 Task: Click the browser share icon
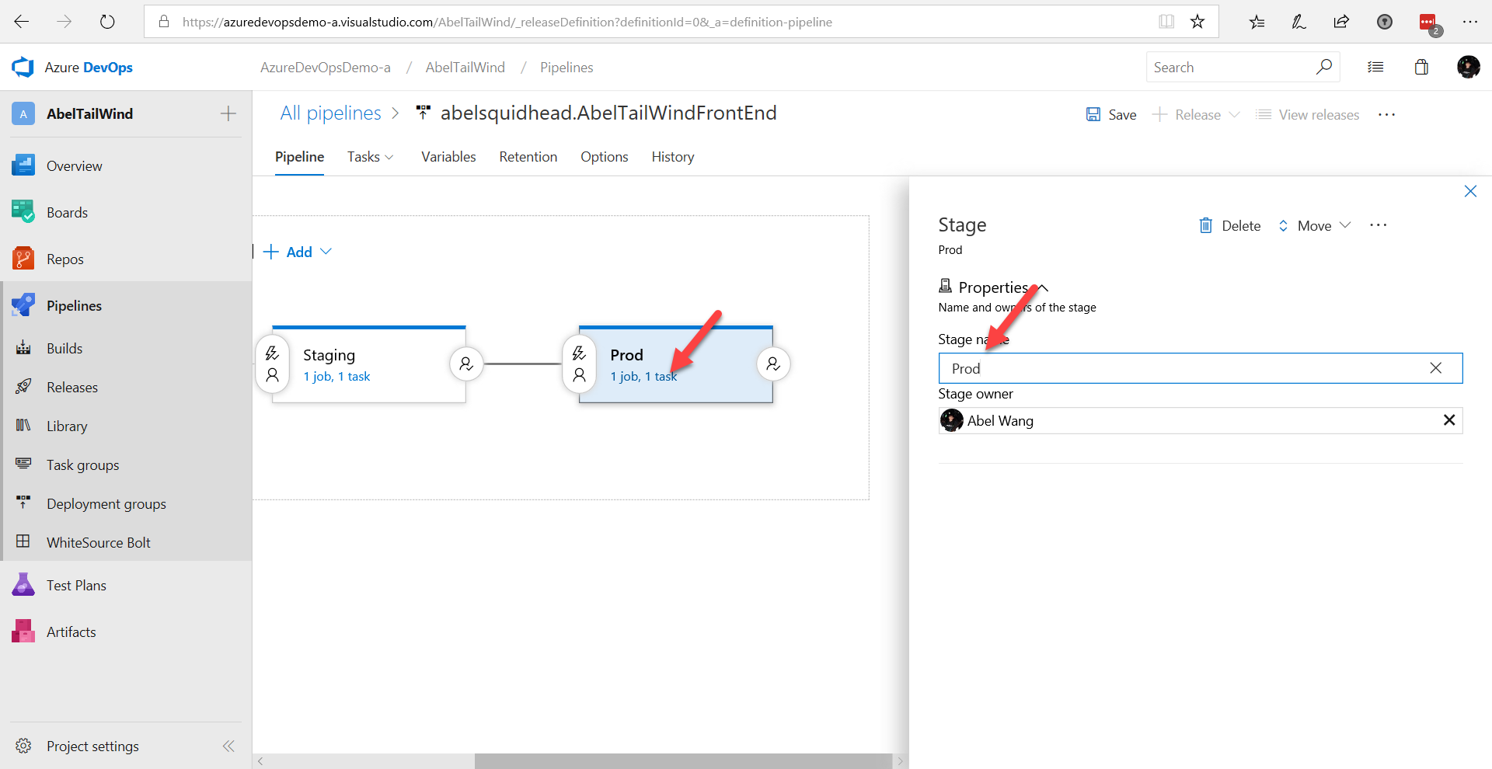pos(1341,22)
